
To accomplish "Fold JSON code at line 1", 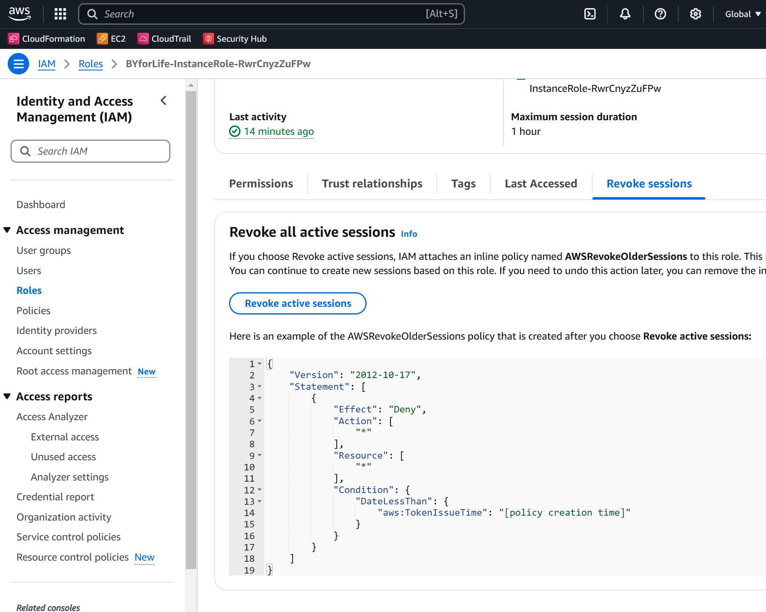I will [259, 364].
